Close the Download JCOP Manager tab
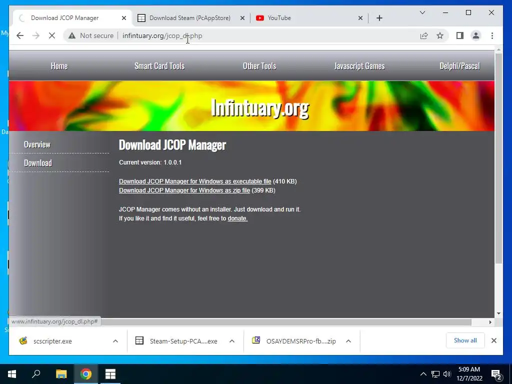Screen dimensions: 512x384 click(x=124, y=18)
